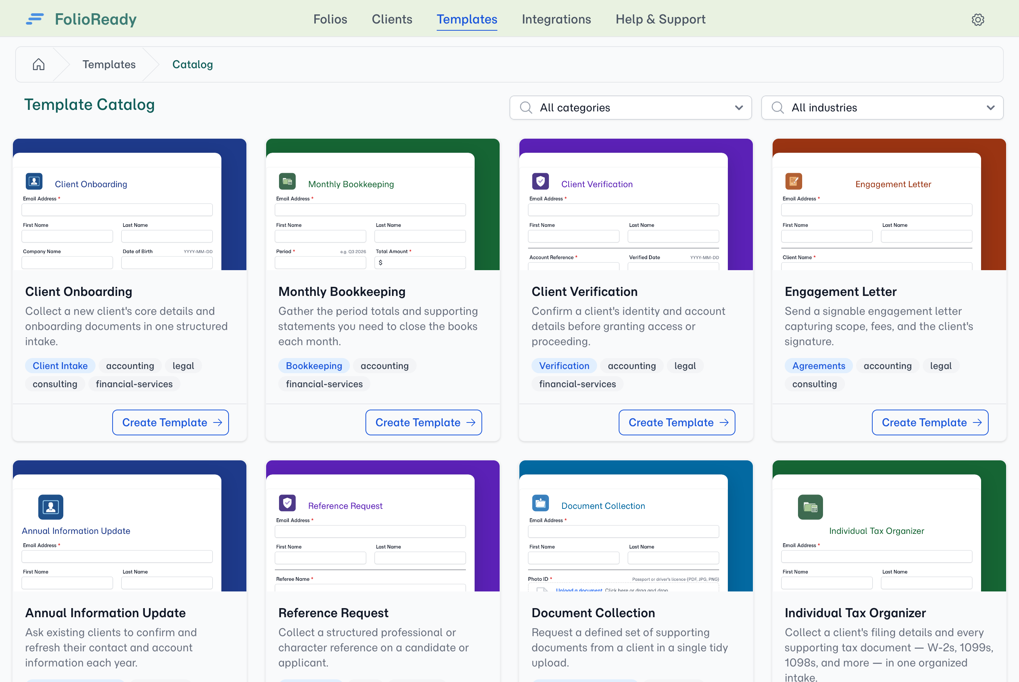1019x682 pixels.
Task: Click the consulting tag on Engagement Letter
Action: [815, 384]
